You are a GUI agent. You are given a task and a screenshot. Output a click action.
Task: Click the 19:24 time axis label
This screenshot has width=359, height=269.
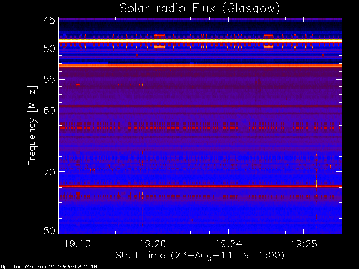click(x=228, y=244)
